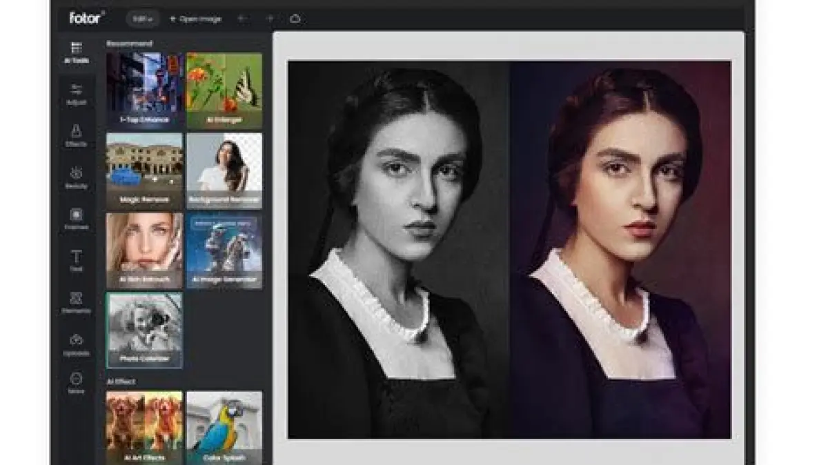
Task: Open the Uploads panel
Action: pos(76,344)
